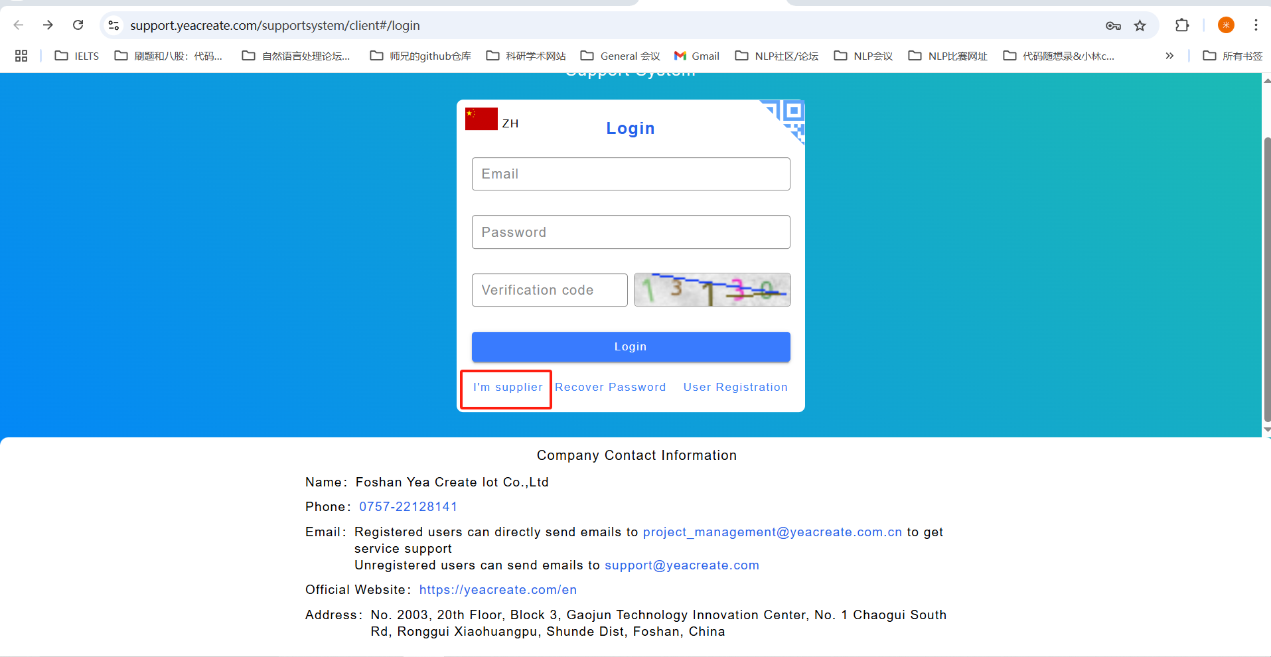Refresh the captcha verification image
The height and width of the screenshot is (657, 1271).
click(711, 290)
